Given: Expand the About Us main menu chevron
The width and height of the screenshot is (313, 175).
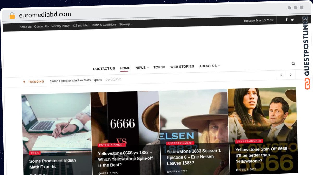Looking at the screenshot, I should [219, 66].
